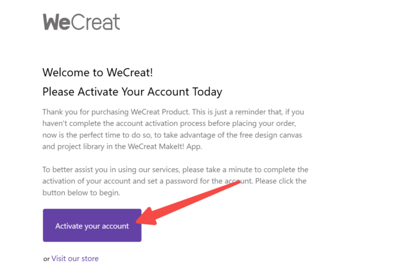Click the phrase To better assist you

pyautogui.click(x=75, y=170)
